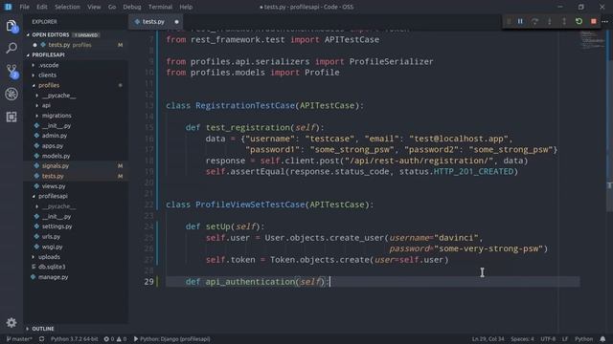Click the debug Step Into button
The image size is (613, 344).
[549, 21]
